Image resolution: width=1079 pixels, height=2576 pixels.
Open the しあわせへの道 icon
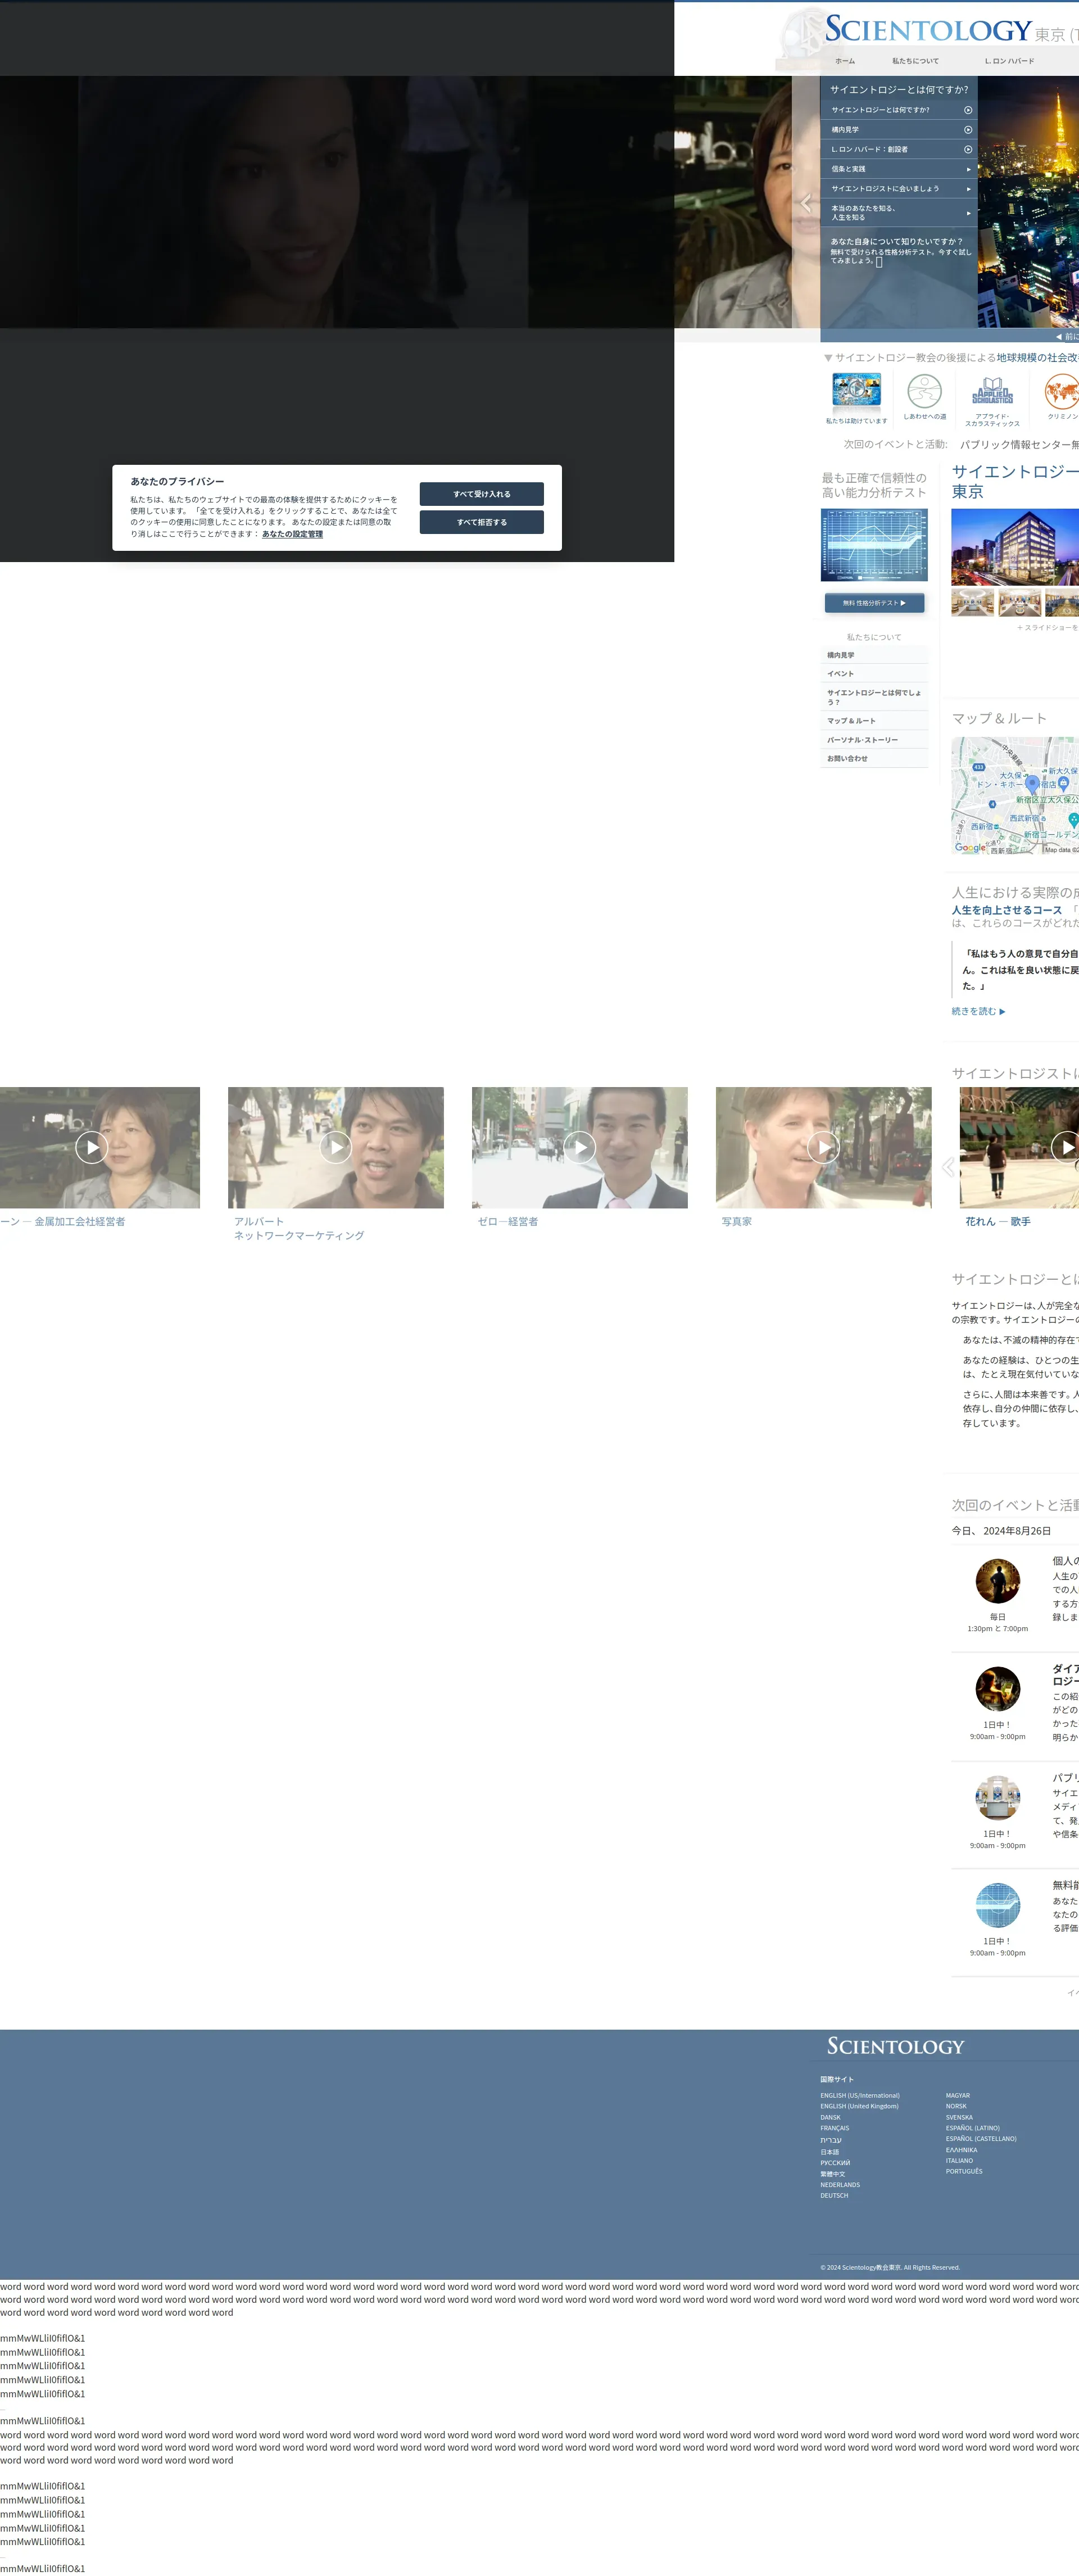(924, 391)
